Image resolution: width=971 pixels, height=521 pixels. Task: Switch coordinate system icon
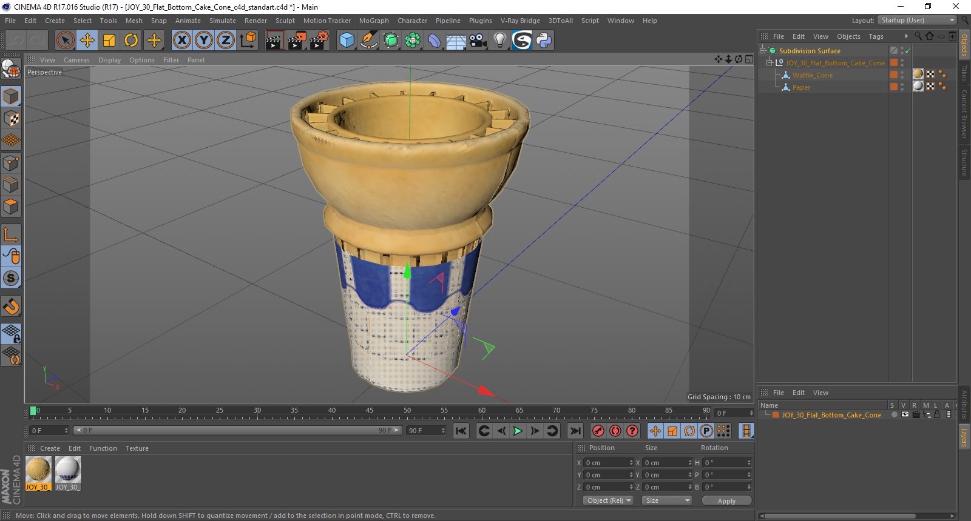[x=248, y=41]
